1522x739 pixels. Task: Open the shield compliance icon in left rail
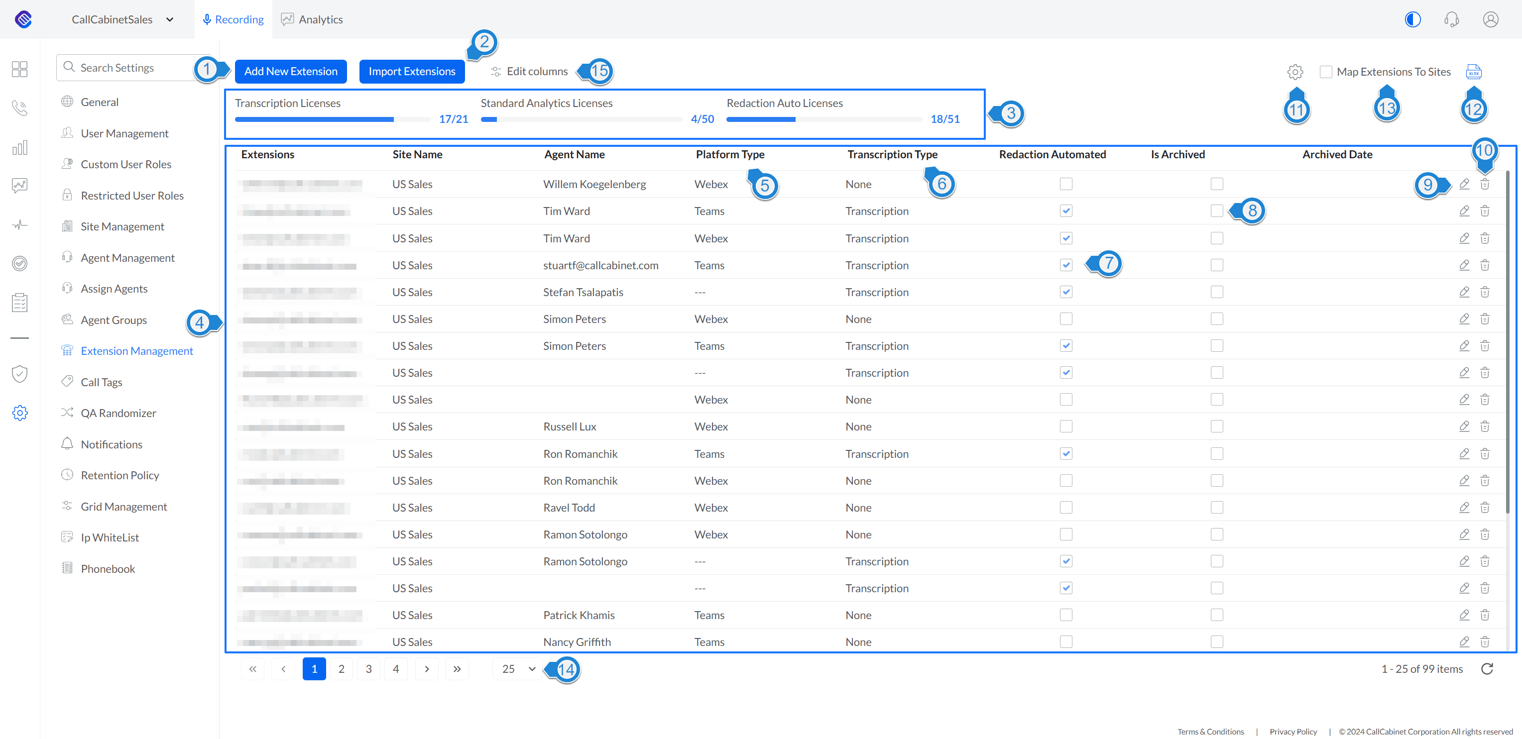(x=19, y=374)
